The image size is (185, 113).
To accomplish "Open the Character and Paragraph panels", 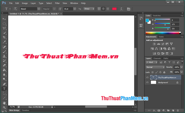I will pos(129,9).
